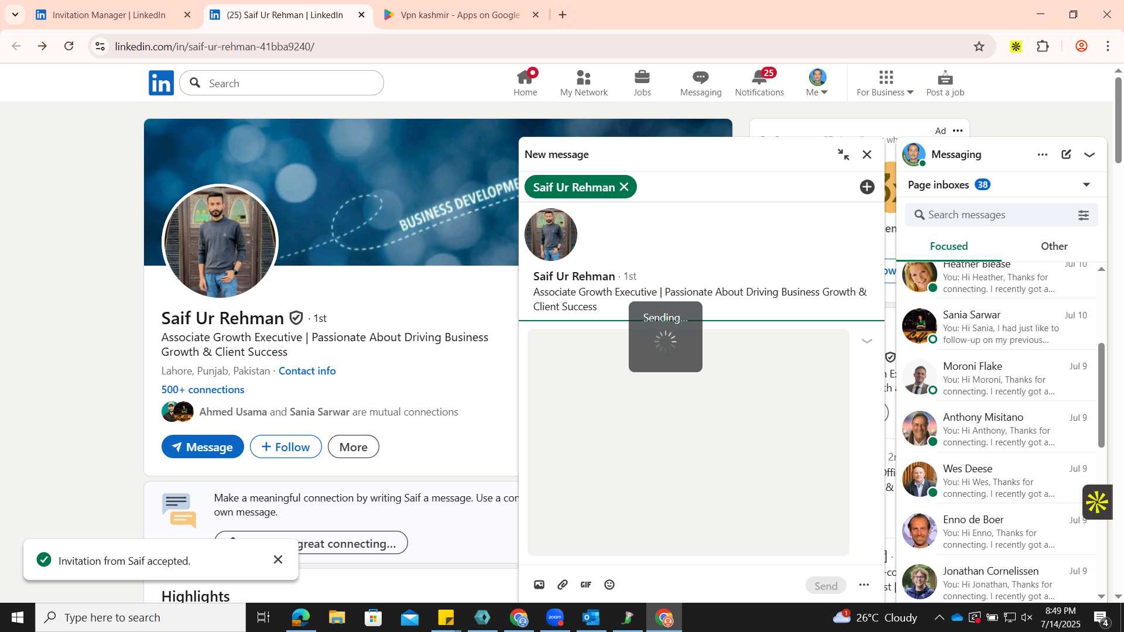Open ad options ellipsis menu
This screenshot has width=1124, height=632.
pos(958,130)
